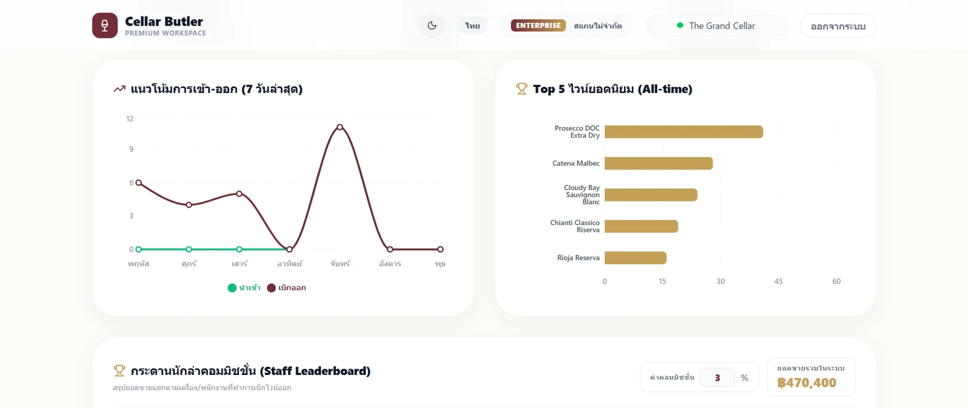
Task: Click the trend arrow icon beside แนวโน้มการเข้า-ออก
Action: coord(119,89)
